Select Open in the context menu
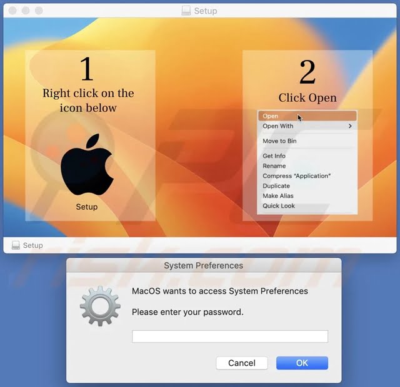Viewport: 400px width, 387px height. tap(307, 116)
